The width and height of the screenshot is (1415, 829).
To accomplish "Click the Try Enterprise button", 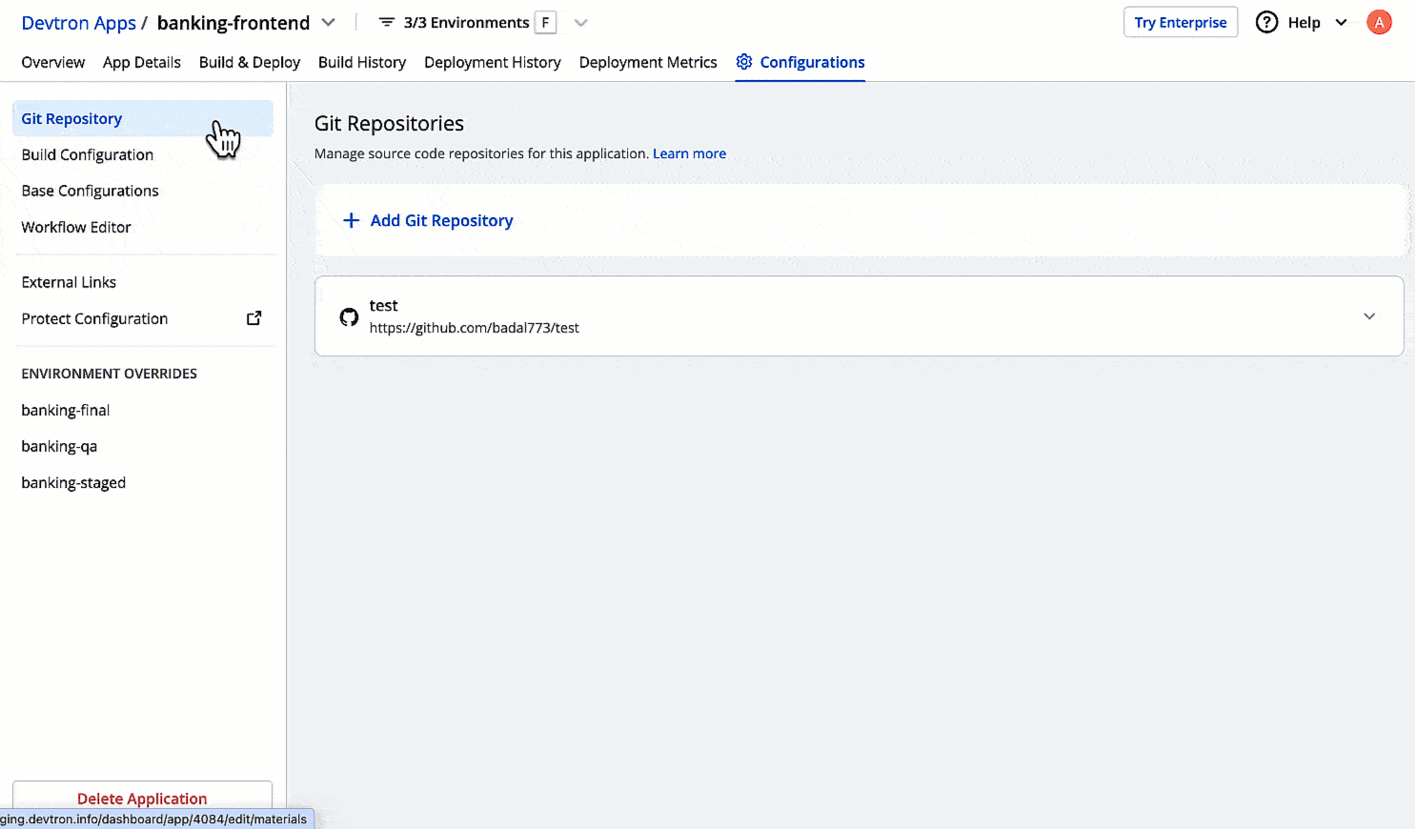I will (1180, 23).
